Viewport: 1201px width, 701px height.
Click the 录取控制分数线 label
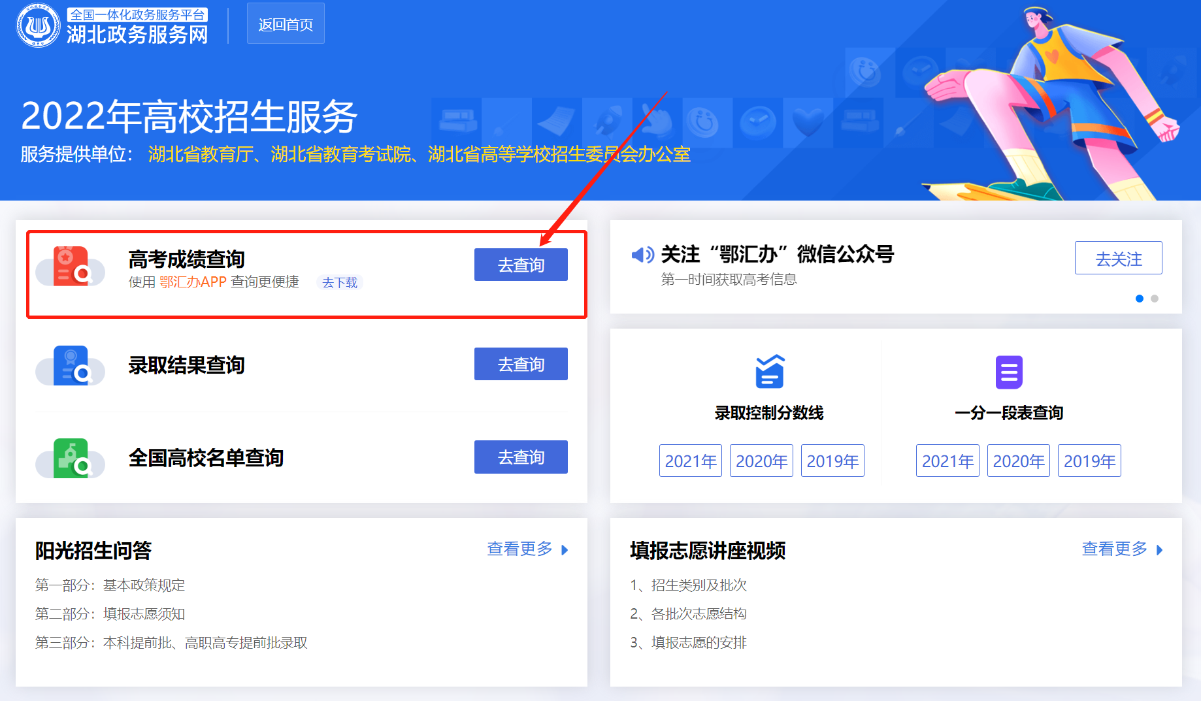(769, 413)
